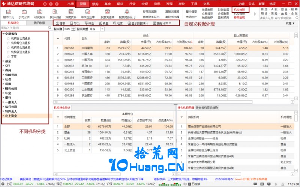
Task: Open the 指标计算 dropdown
Action: (x=162, y=23)
